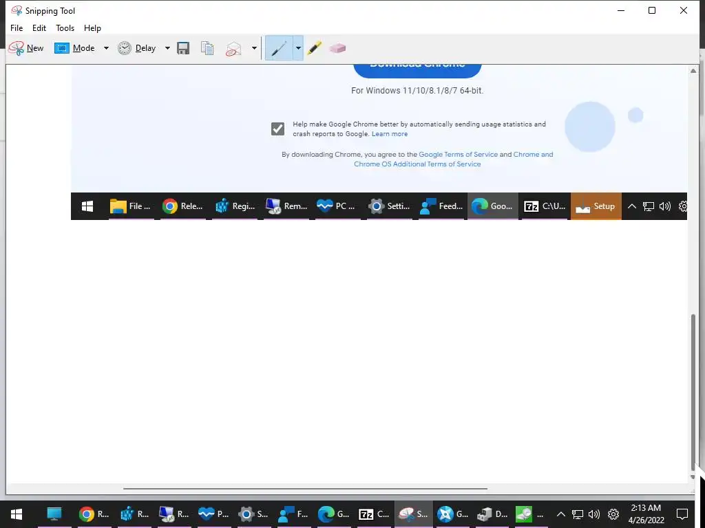Screen dimensions: 705x528
Task: Click the captured 7-Zip 'C:\U...' item
Action: pyautogui.click(x=545, y=206)
